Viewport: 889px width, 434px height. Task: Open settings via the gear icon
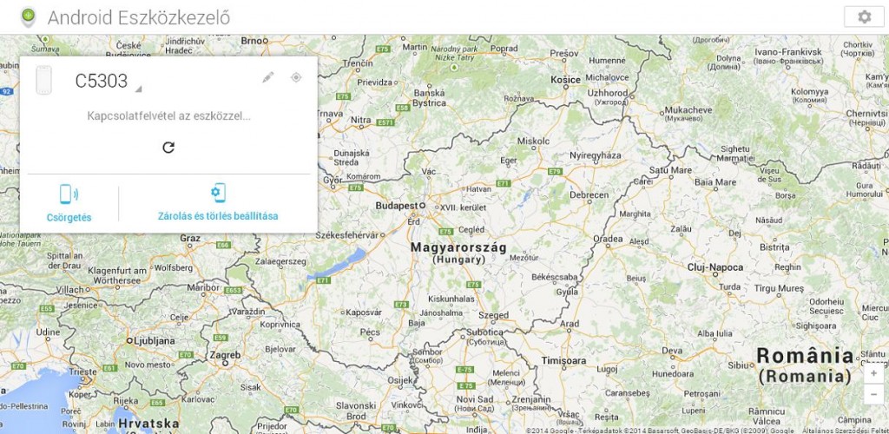tap(864, 17)
